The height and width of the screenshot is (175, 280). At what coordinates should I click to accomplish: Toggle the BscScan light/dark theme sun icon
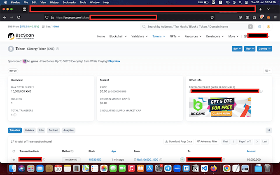[x=259, y=27]
